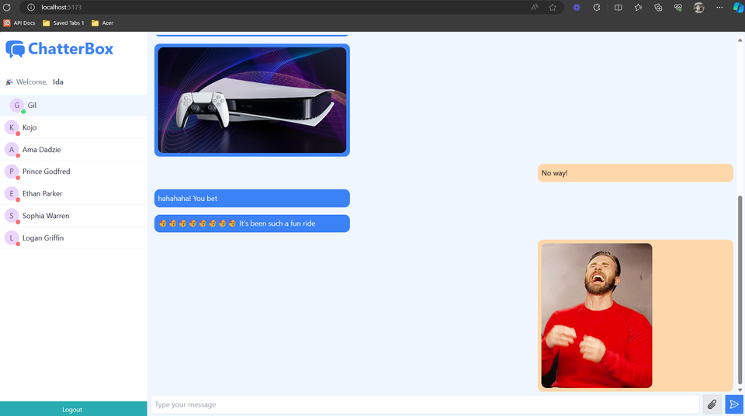Viewport: 745px width, 416px height.
Task: Send the message with paper plane icon
Action: coord(734,404)
